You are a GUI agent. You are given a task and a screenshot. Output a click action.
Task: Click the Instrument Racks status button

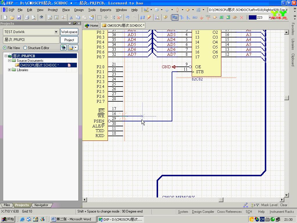point(282,212)
